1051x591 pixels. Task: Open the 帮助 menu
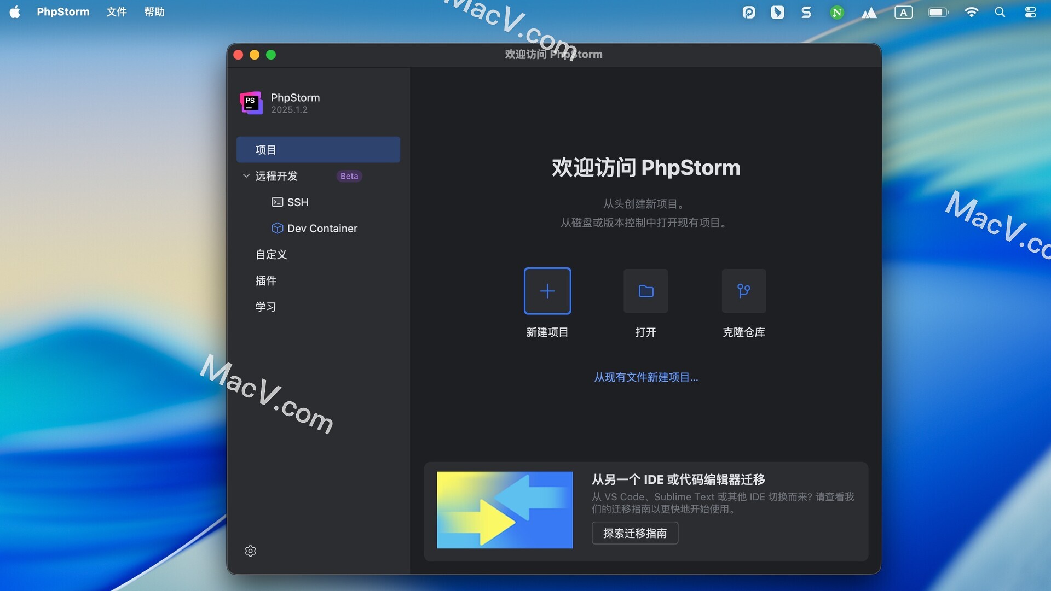[154, 12]
